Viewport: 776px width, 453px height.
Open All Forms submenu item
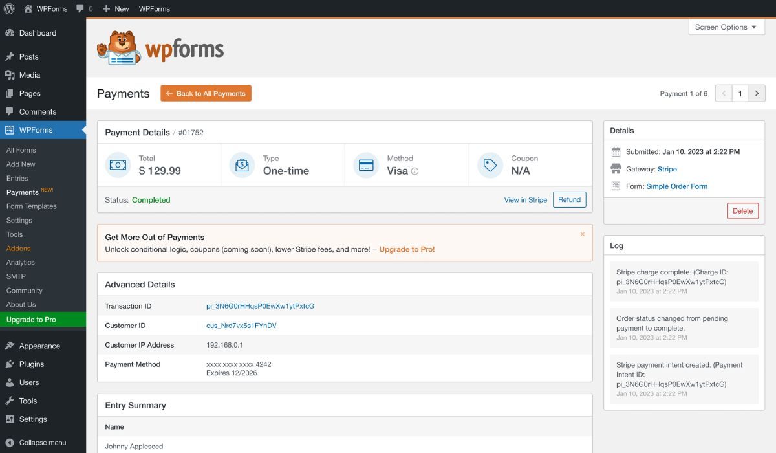click(21, 150)
